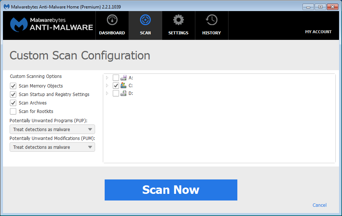Check the D: drive checkbox
The height and width of the screenshot is (216, 342).
(116, 93)
